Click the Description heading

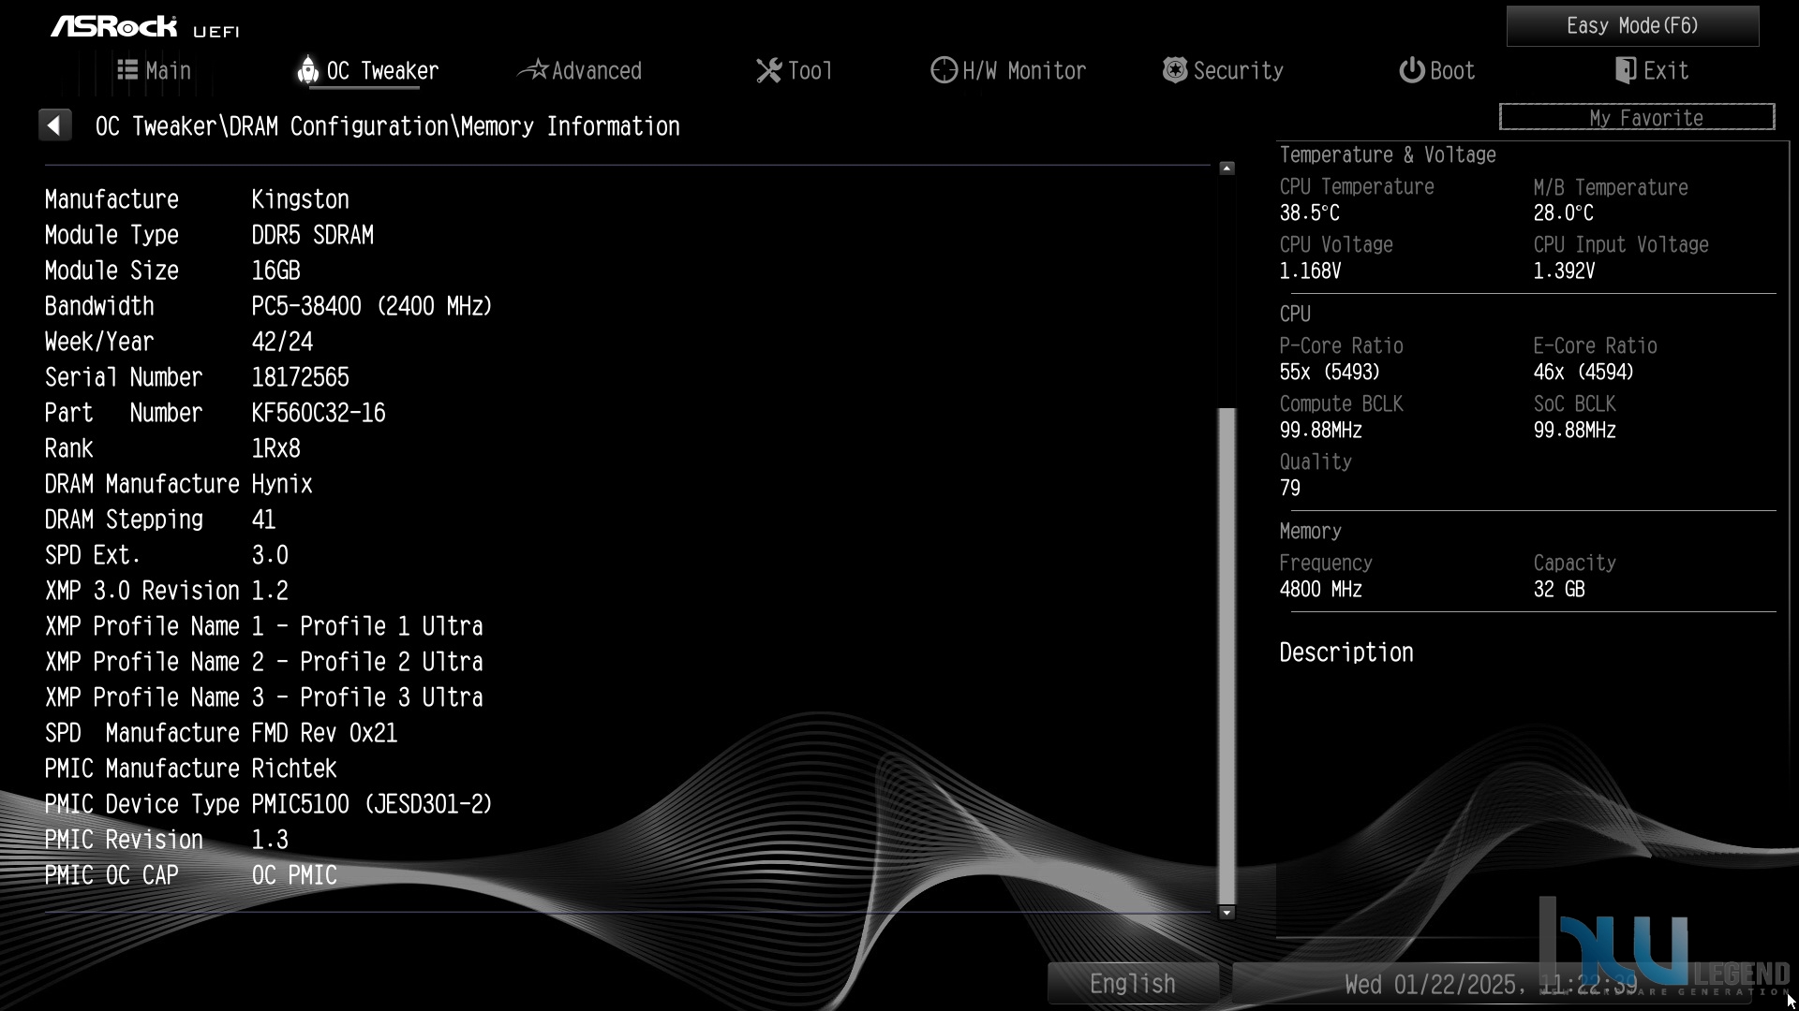pos(1346,652)
